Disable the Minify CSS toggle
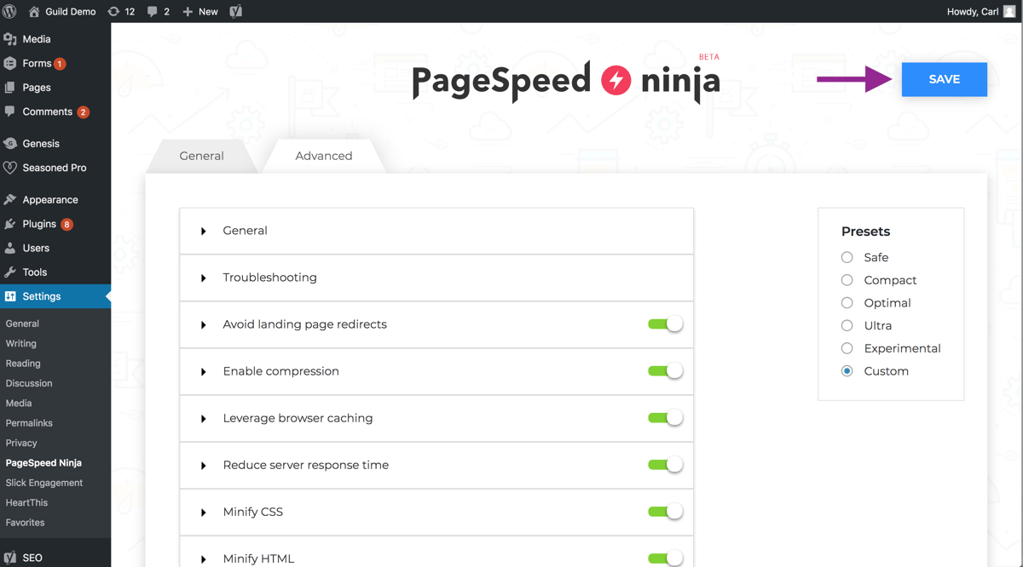Viewport: 1023px width, 567px height. point(666,511)
